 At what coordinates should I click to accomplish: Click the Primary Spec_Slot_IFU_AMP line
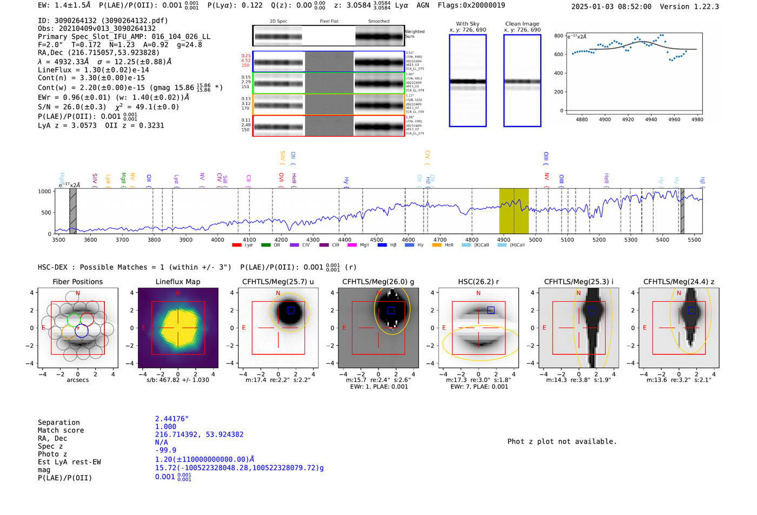[x=124, y=37]
